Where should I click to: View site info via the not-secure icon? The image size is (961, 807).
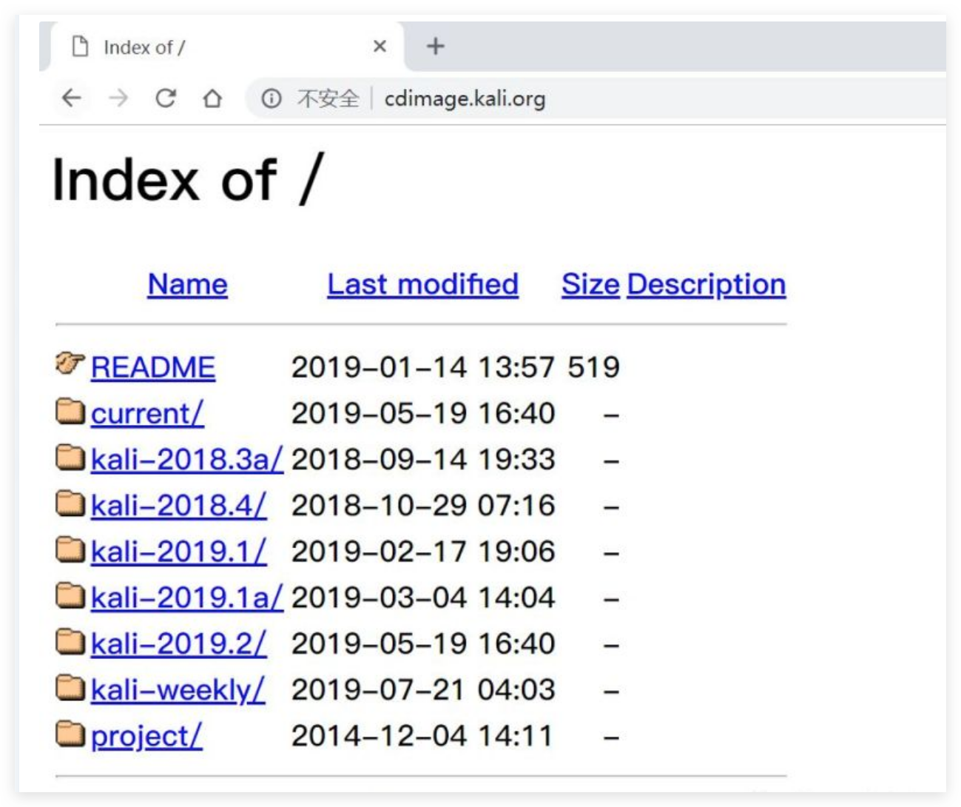point(272,98)
